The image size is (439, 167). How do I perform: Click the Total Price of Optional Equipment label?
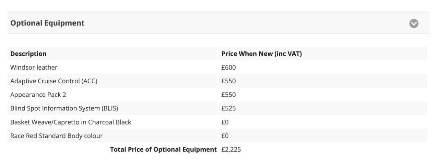pos(164,150)
